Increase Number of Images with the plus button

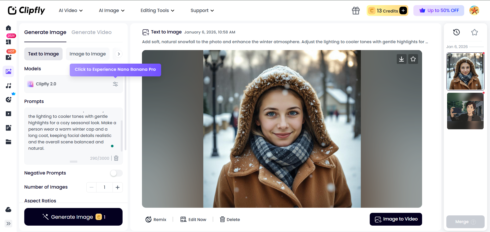(118, 187)
